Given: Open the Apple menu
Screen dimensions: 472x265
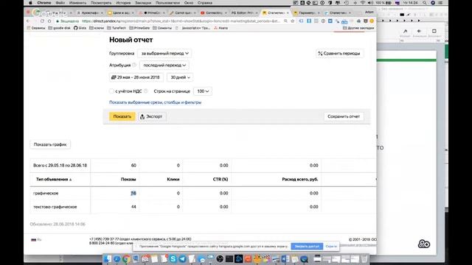Looking at the screenshot, I should point(30,3).
